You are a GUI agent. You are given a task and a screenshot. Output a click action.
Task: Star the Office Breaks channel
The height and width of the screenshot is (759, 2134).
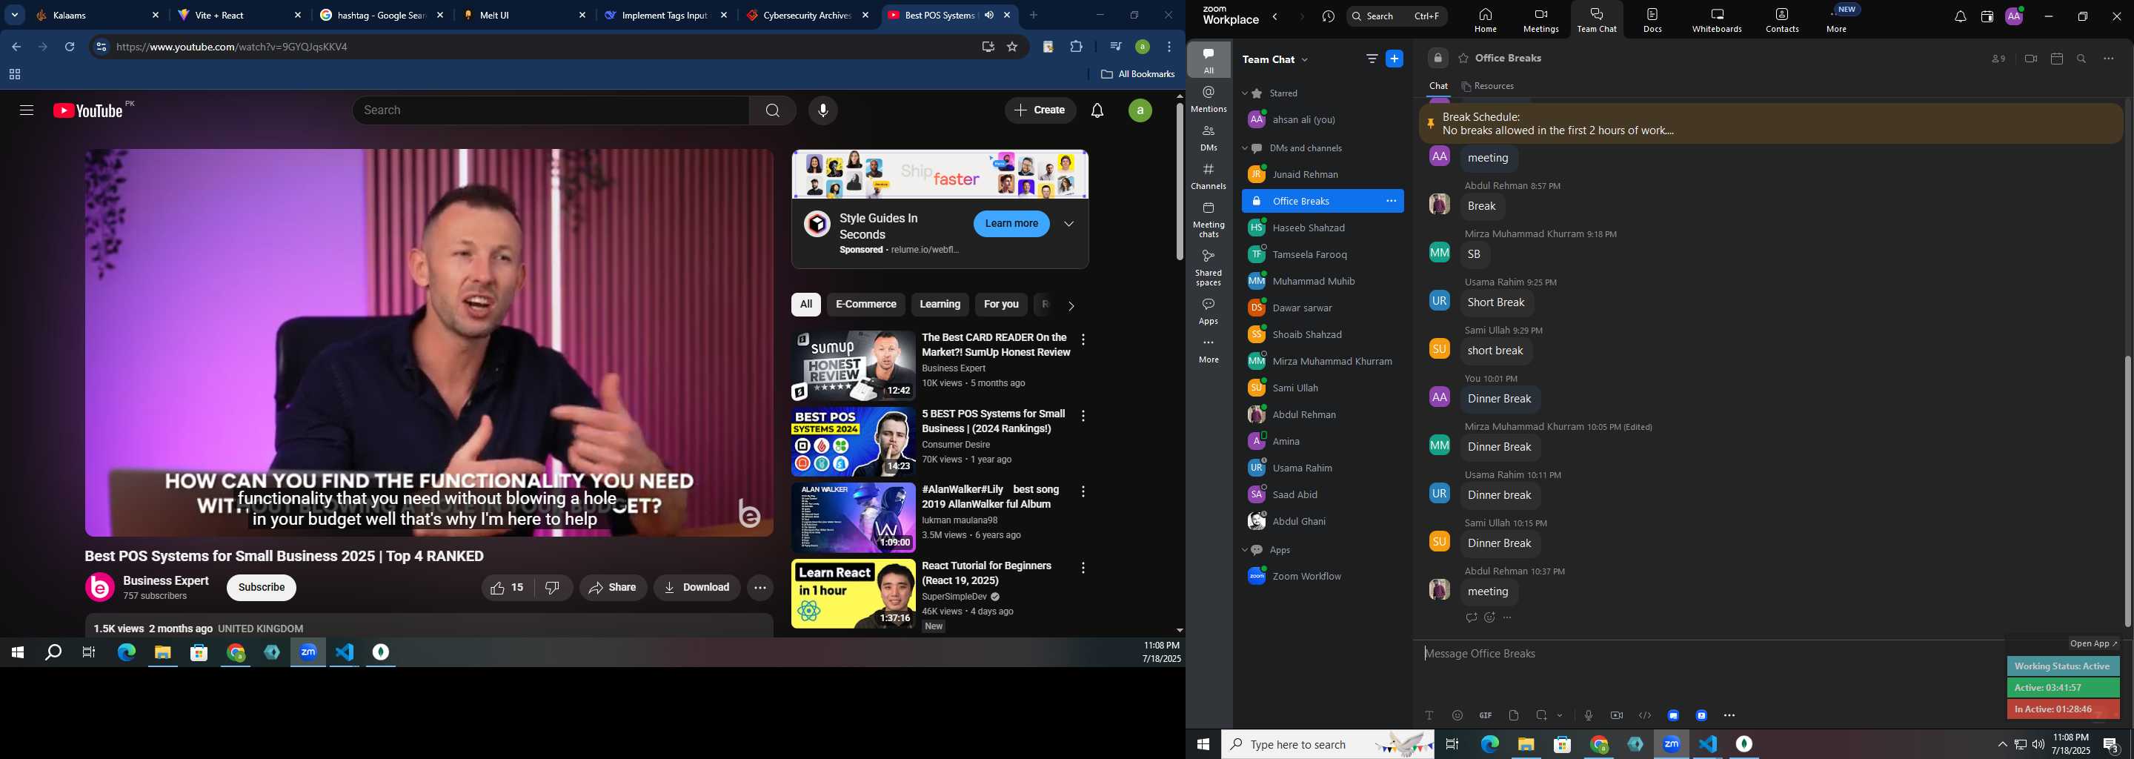tap(1464, 59)
